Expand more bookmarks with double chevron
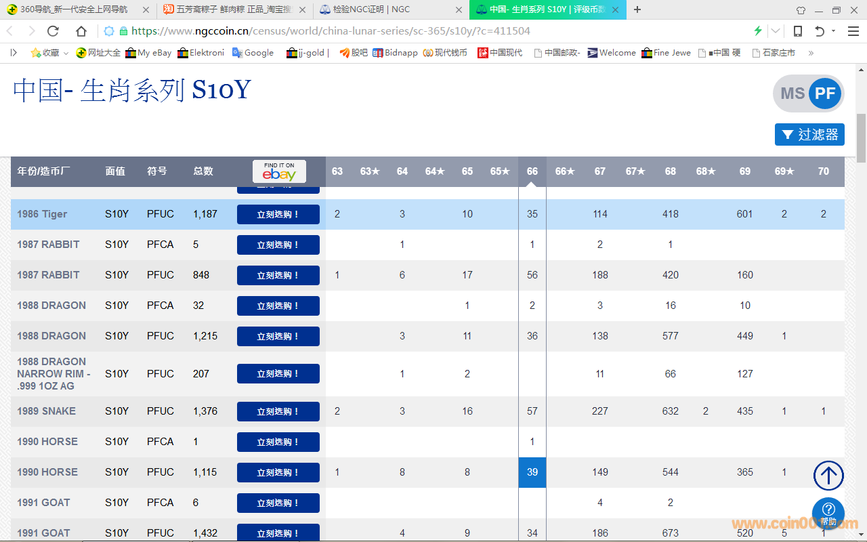This screenshot has width=867, height=542. (x=811, y=53)
